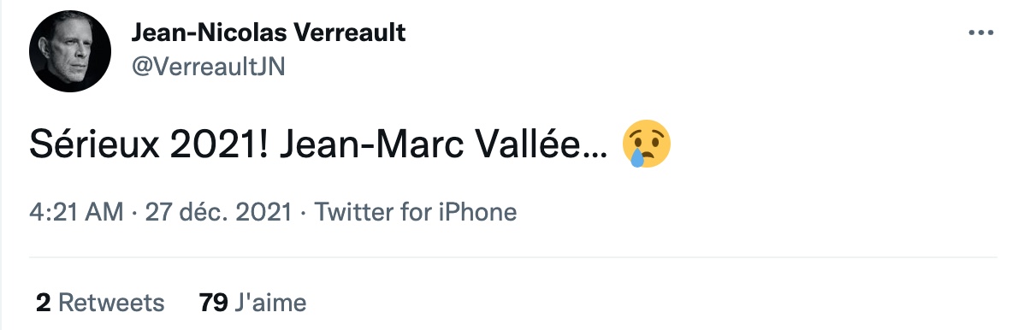Click the crying face emoji
Screen dimensions: 1018x330
[646, 144]
